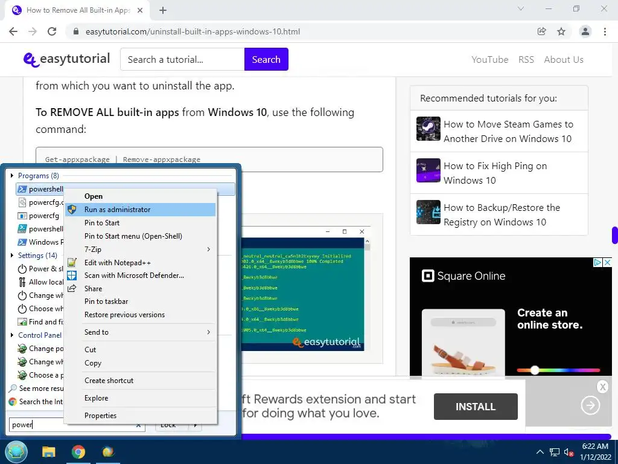Select the powercfg.cpl result icon
The width and height of the screenshot is (618, 464).
click(22, 202)
